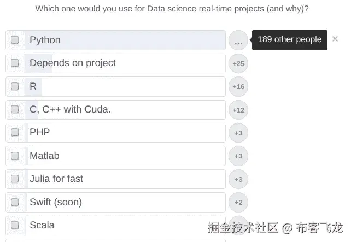Dismiss the poll with the X icon
351x242 pixels.
click(x=335, y=39)
